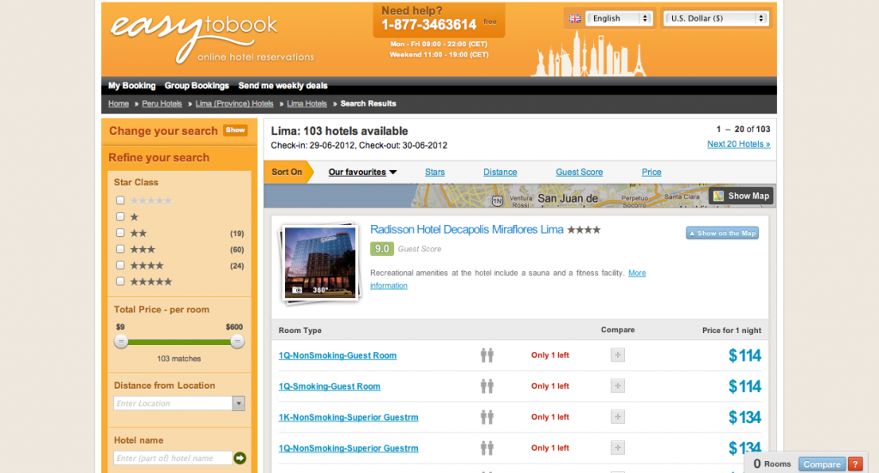Click the $134 price for 1K-NonSmoking-Superior Guestrm

pos(744,417)
